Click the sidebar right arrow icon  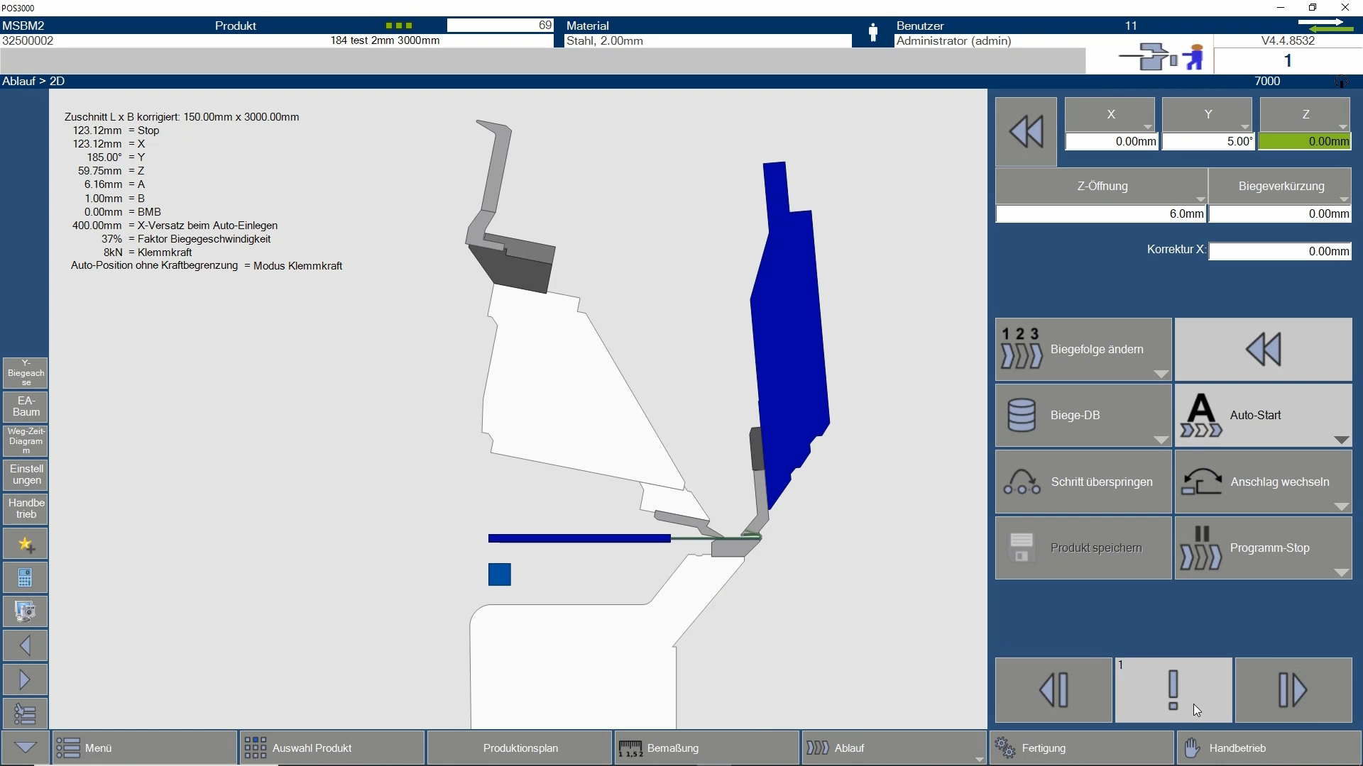(26, 679)
